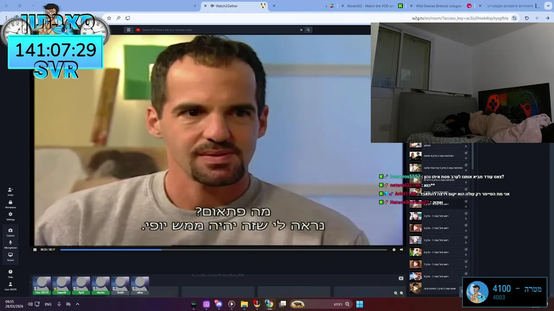This screenshot has width=554, height=311.
Task: Click the apps grid icon beside the search
Action: tap(129, 30)
